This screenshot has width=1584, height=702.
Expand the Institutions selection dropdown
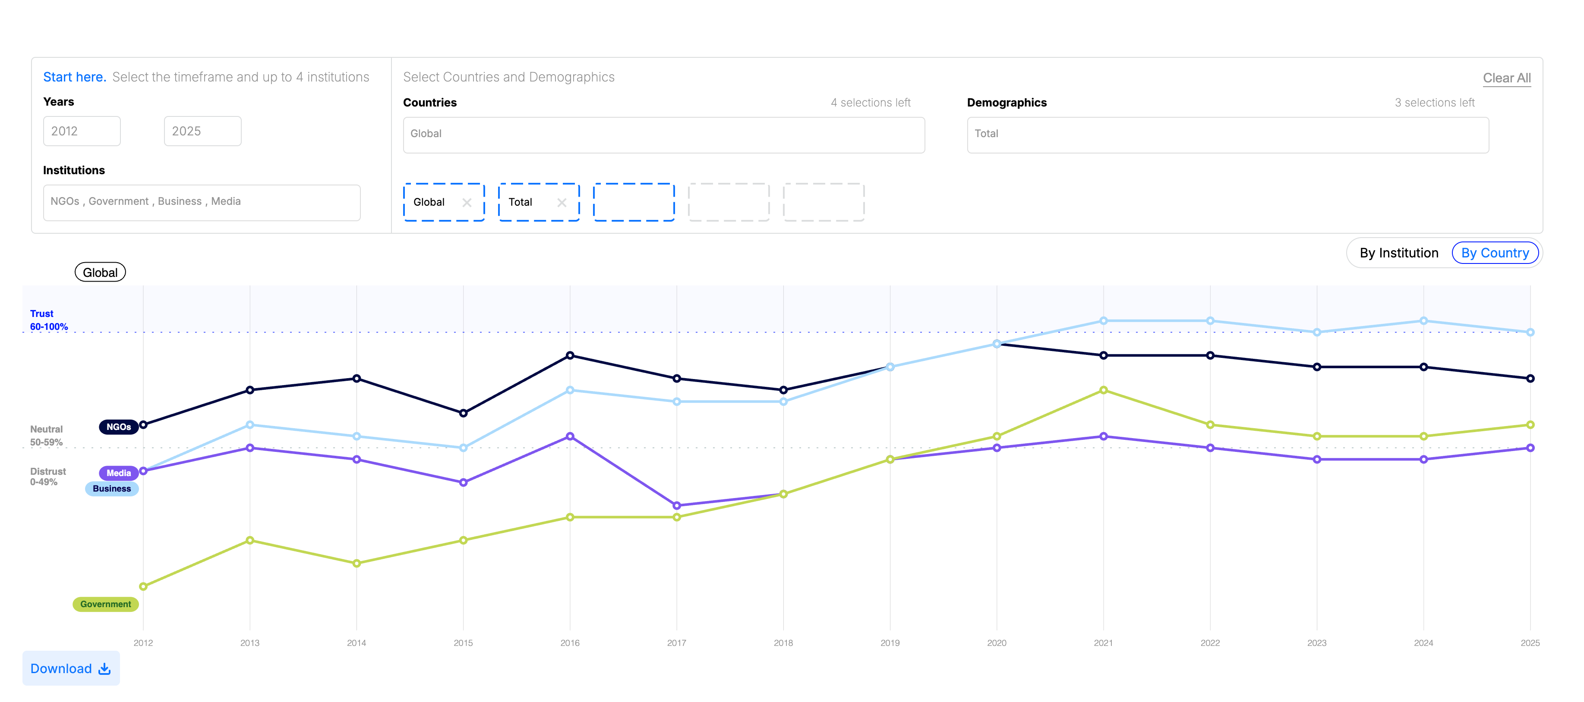coord(202,202)
